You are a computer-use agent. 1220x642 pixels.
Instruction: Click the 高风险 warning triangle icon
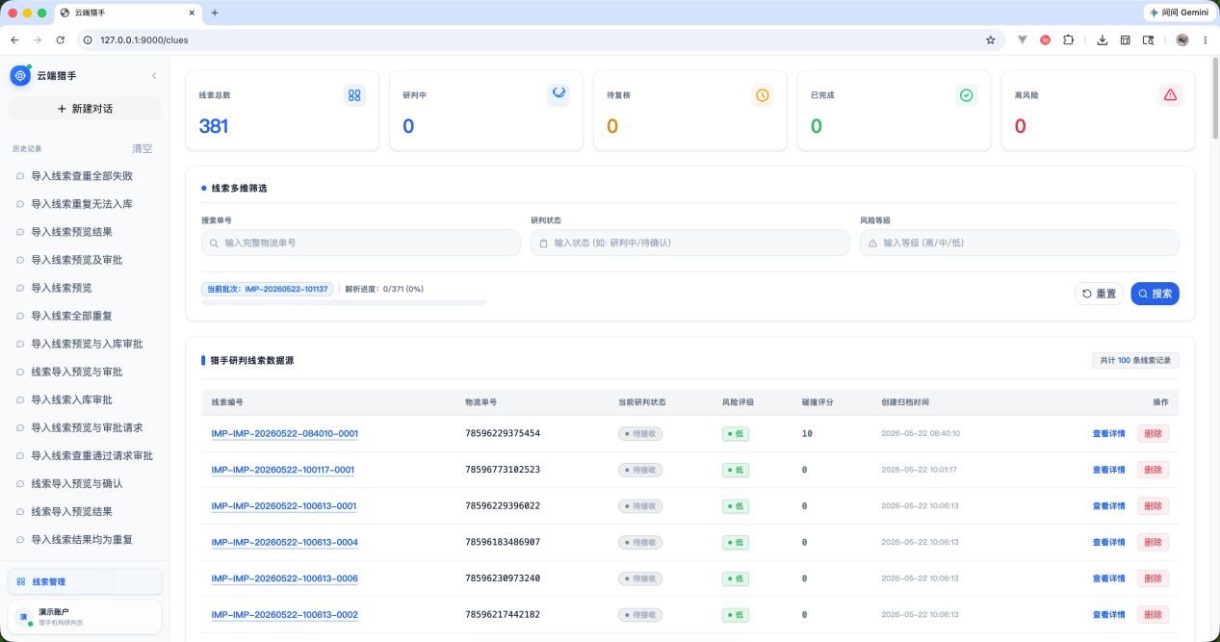[x=1170, y=95]
